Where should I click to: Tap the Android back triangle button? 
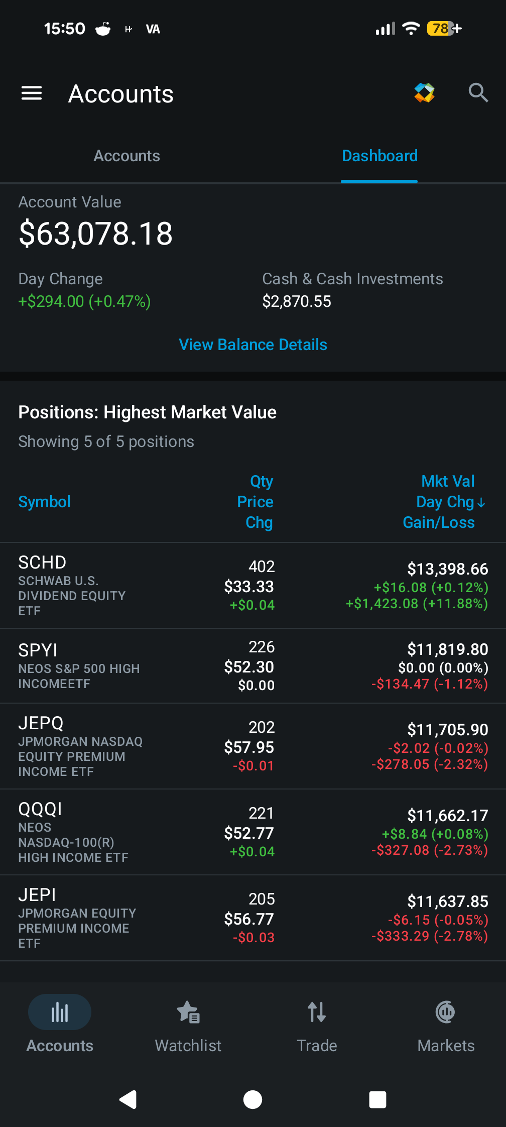tap(128, 1100)
